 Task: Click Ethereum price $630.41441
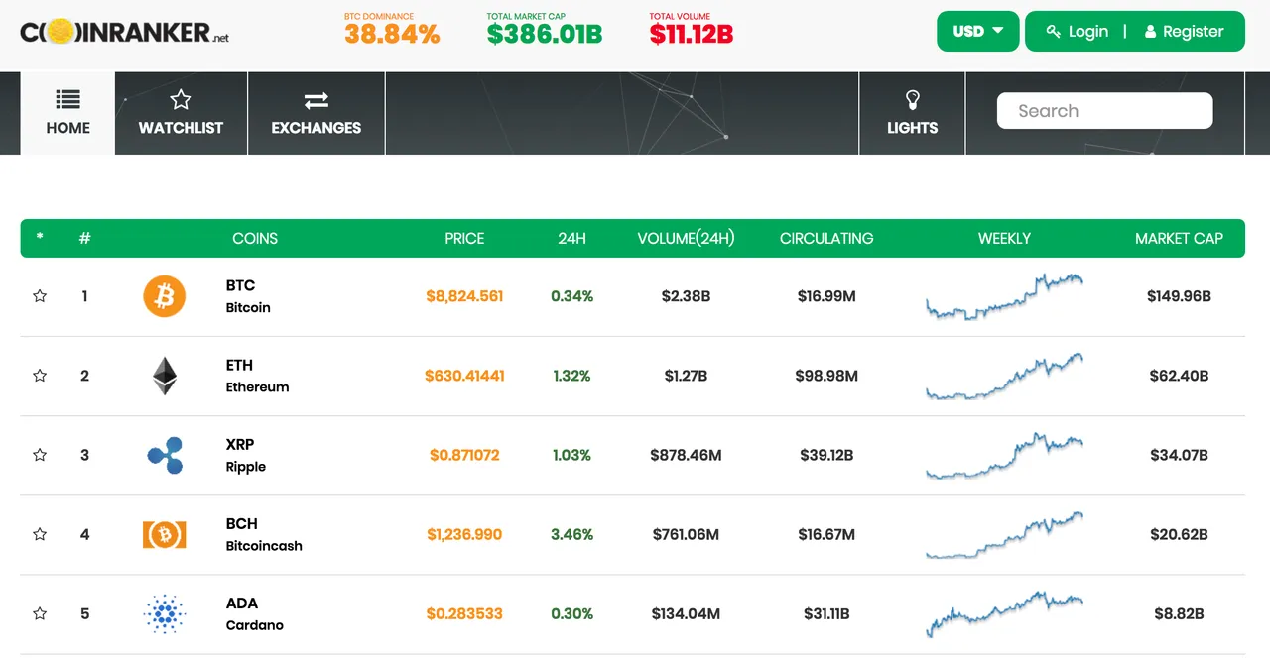pos(464,376)
